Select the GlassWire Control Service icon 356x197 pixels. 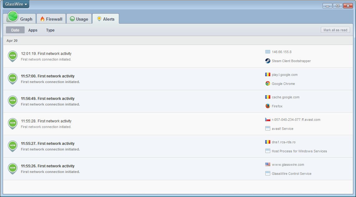tap(267, 174)
